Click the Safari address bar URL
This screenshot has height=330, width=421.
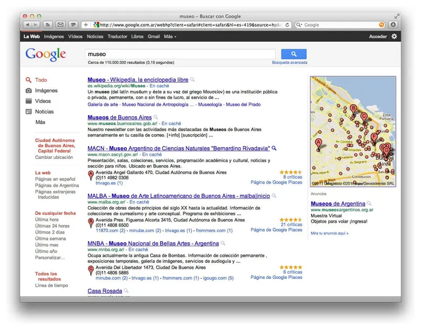191,25
